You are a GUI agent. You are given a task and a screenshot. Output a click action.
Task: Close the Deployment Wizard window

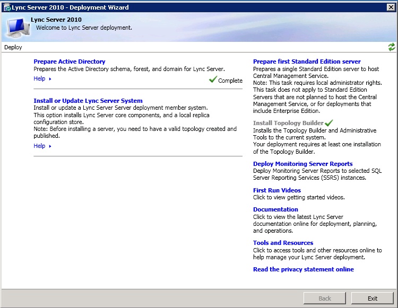pos(391,8)
